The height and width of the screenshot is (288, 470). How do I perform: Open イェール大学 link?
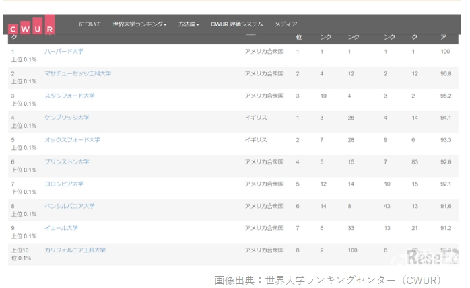point(61,228)
